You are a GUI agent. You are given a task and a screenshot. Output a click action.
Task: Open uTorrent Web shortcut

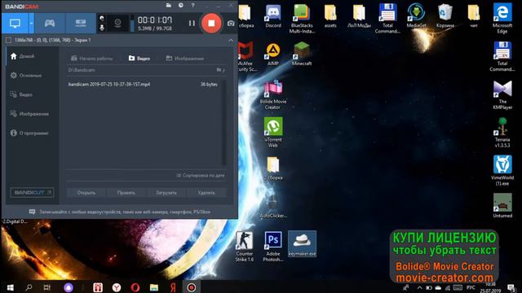click(273, 133)
